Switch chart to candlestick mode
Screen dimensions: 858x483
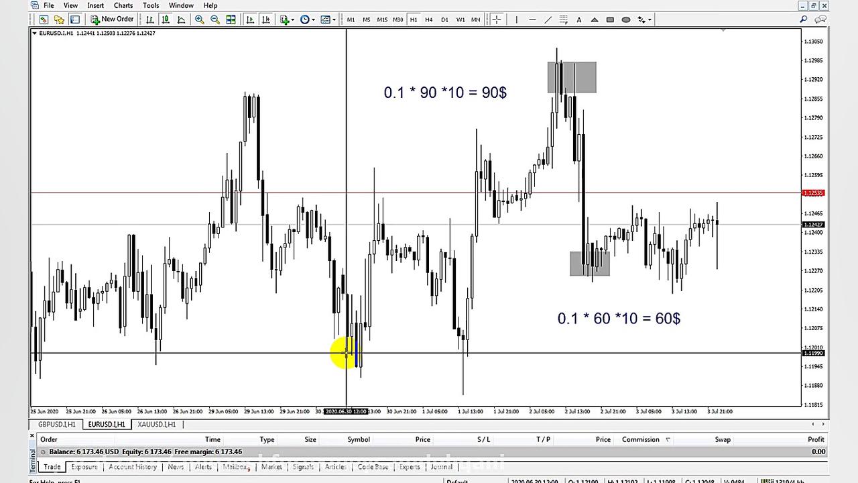pos(165,19)
